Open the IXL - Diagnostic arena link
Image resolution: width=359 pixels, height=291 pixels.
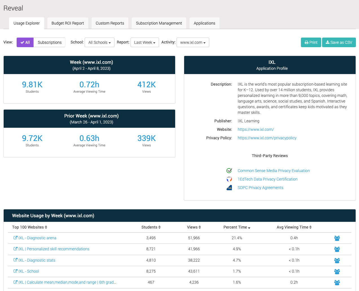[x=38, y=238]
